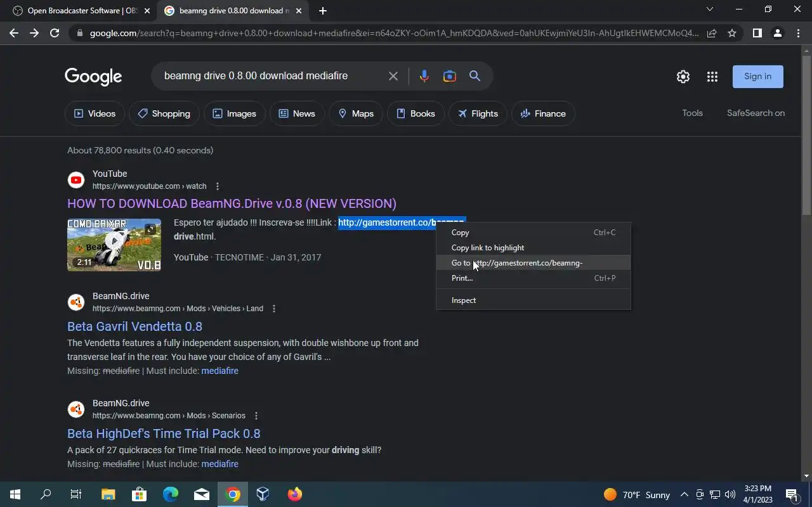Filter results by Finance

tap(543, 113)
